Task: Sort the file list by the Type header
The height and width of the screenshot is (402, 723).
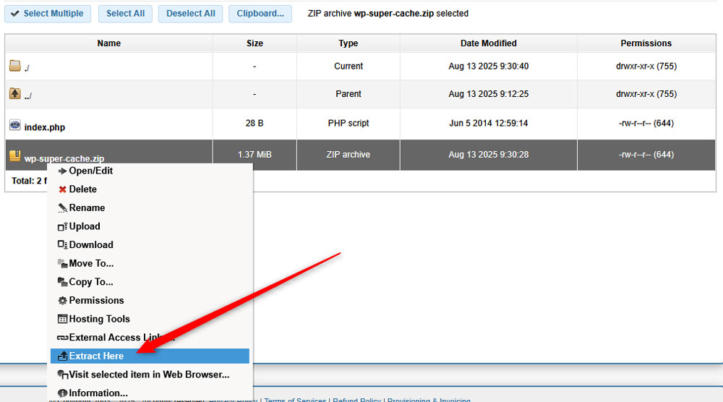Action: [x=348, y=43]
